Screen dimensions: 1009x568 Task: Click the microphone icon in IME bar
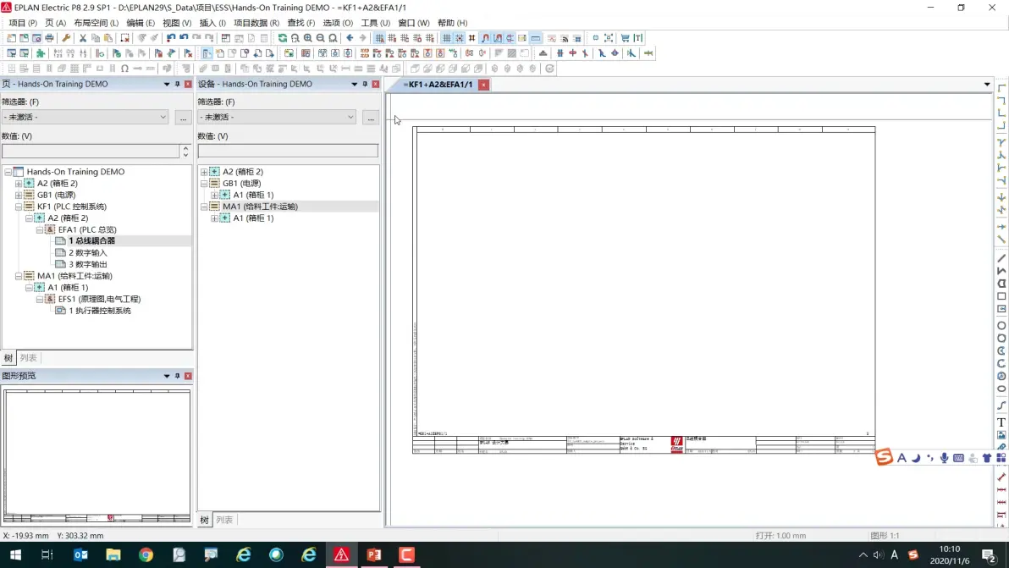pyautogui.click(x=944, y=458)
